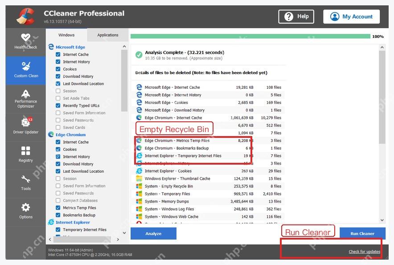The image size is (394, 265).
Task: Click Windows icon of System - Windows Web Cache
Action: click(x=139, y=216)
